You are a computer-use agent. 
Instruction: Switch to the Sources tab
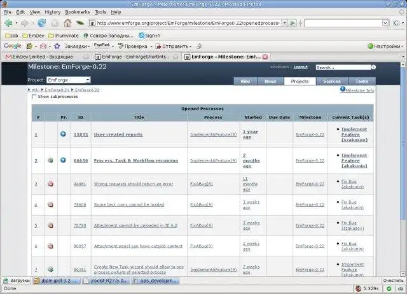tap(332, 81)
